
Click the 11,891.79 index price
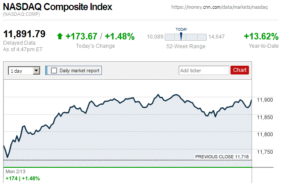pyautogui.click(x=25, y=34)
